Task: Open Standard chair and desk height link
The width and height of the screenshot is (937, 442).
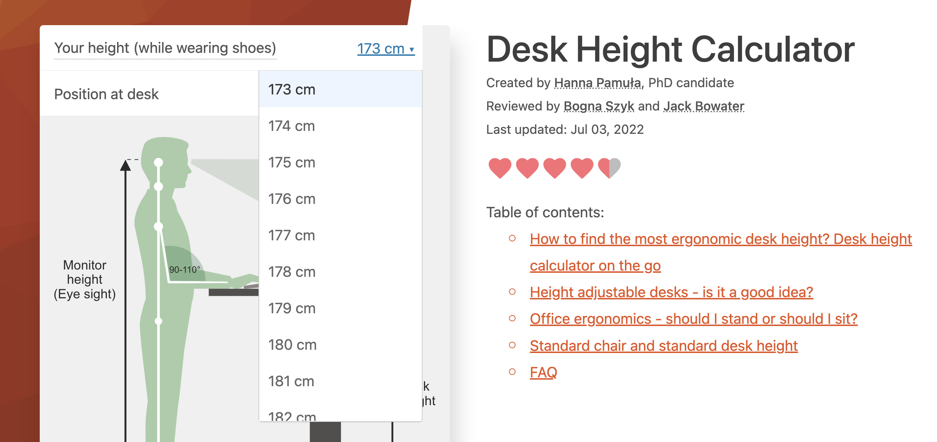Action: 664,346
